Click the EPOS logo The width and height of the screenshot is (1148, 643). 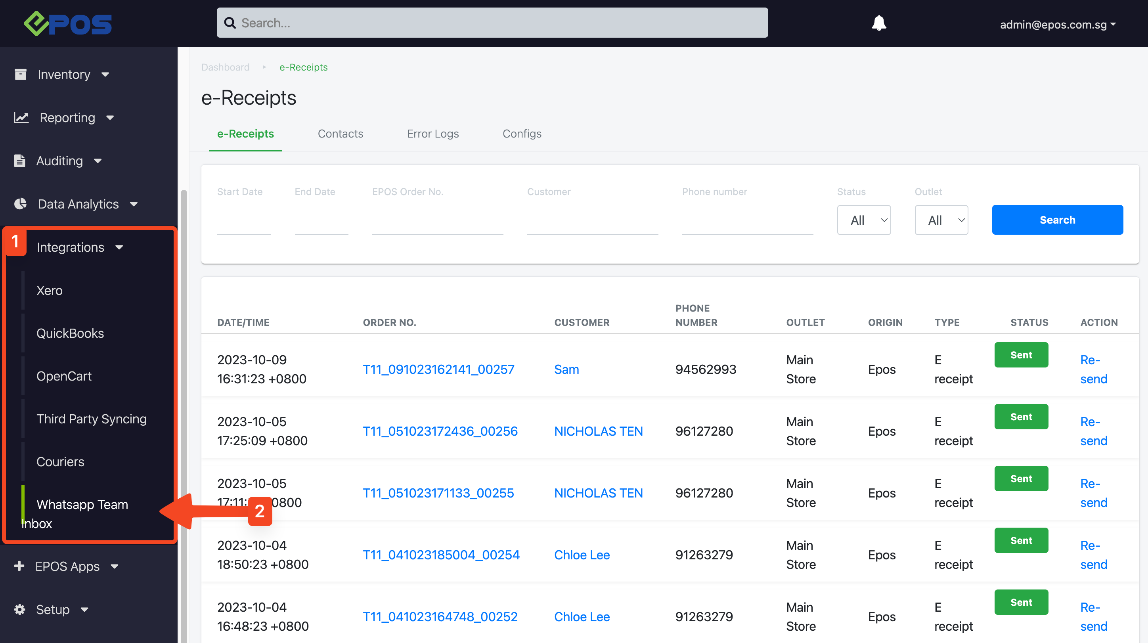tap(68, 24)
